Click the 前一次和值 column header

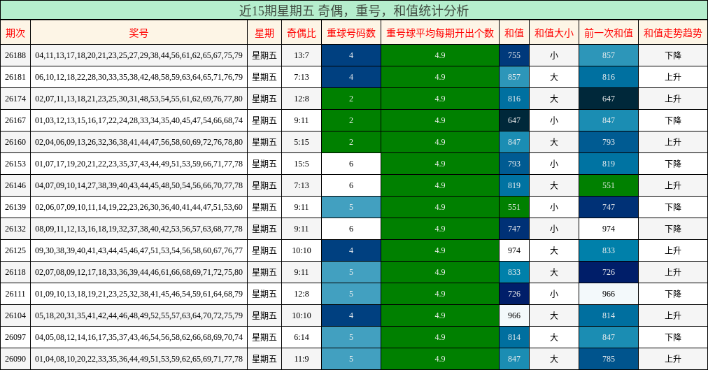point(608,33)
